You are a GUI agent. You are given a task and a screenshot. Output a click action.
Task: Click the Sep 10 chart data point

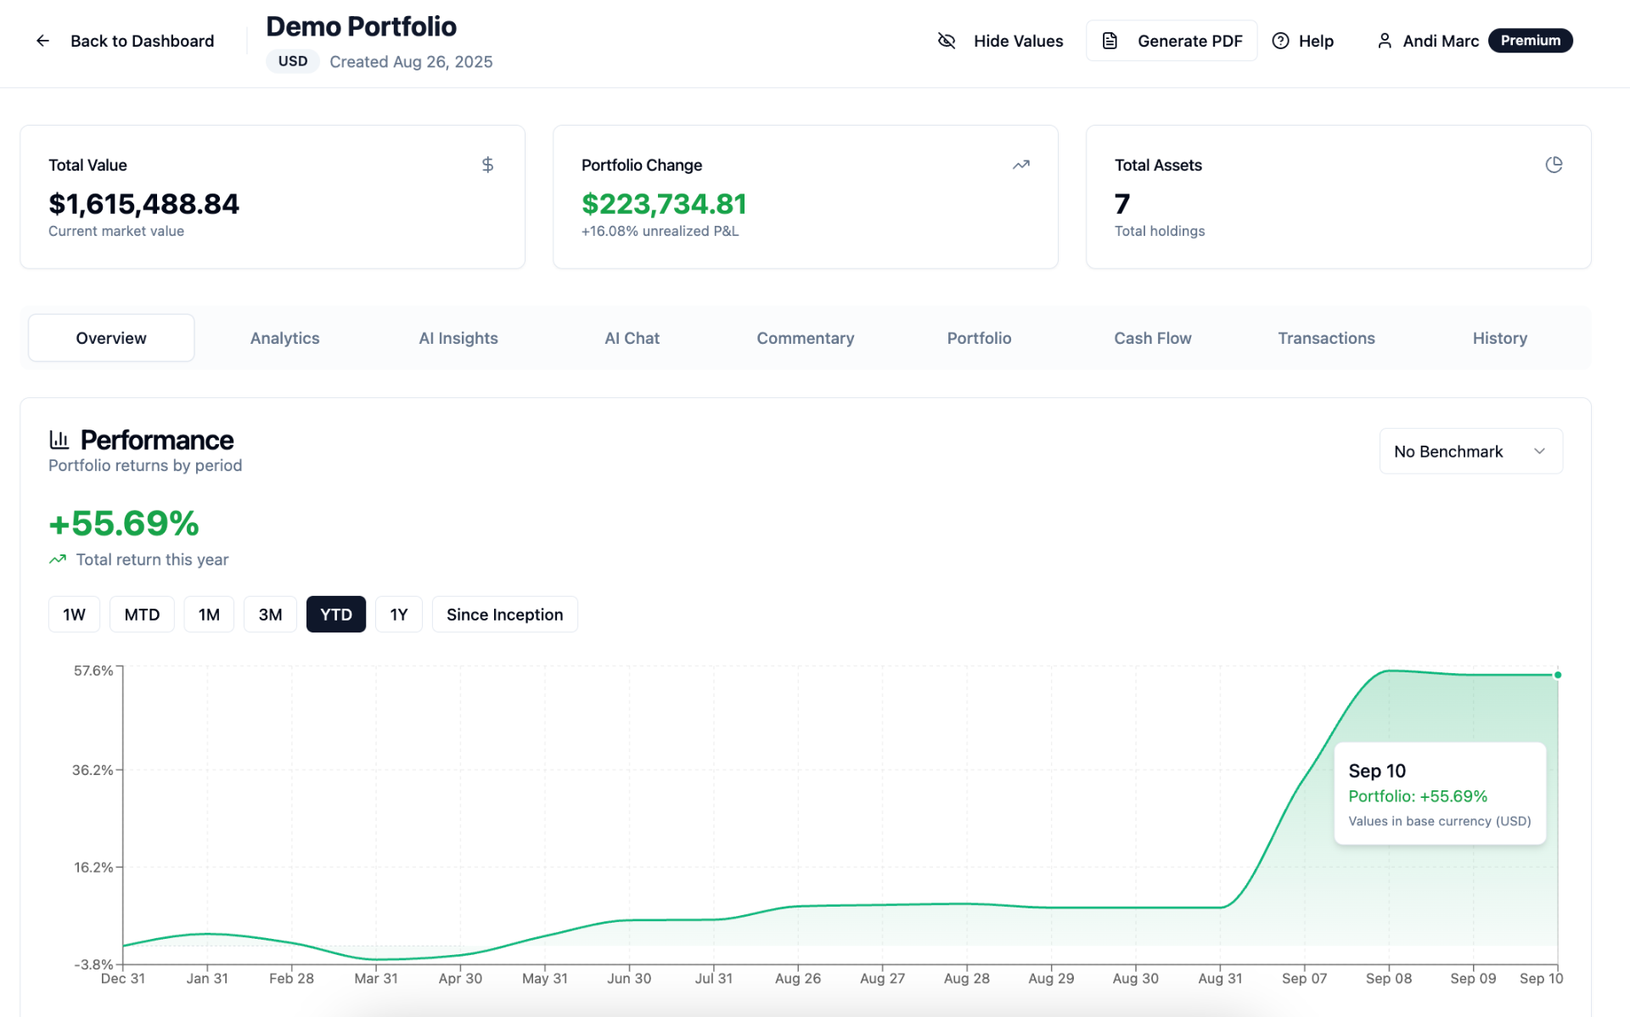(1558, 675)
